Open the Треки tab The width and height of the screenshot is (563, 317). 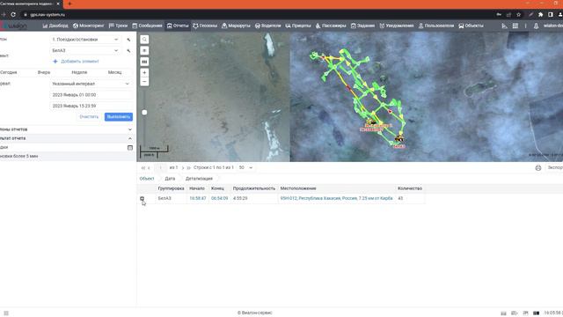118,26
